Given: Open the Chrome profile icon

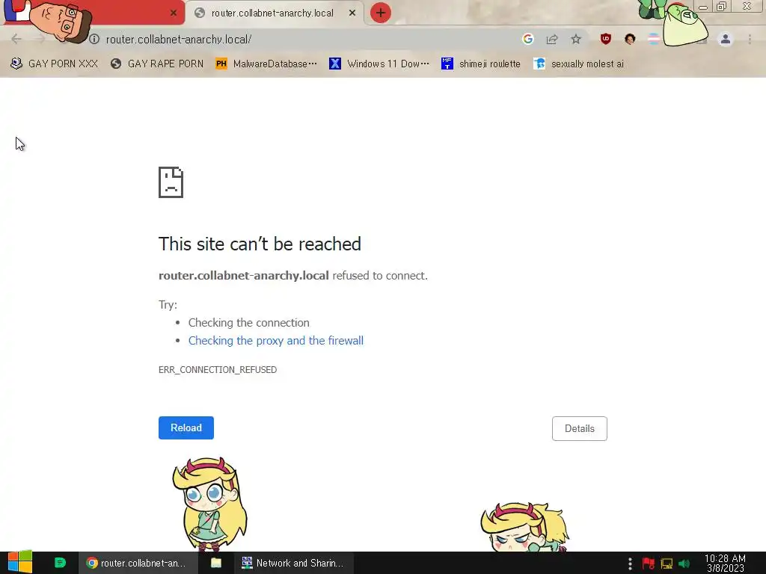Looking at the screenshot, I should (726, 39).
